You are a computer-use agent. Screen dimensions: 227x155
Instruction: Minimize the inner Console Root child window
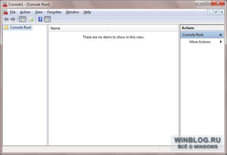click(210, 12)
